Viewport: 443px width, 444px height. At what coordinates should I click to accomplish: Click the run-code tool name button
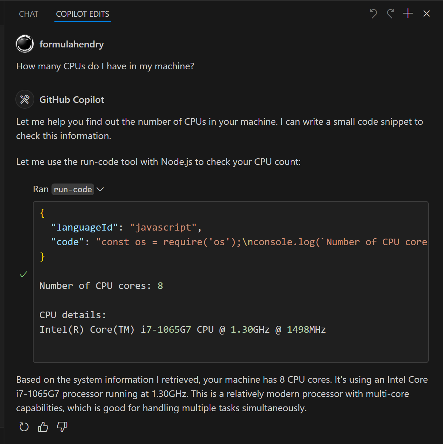tap(73, 189)
